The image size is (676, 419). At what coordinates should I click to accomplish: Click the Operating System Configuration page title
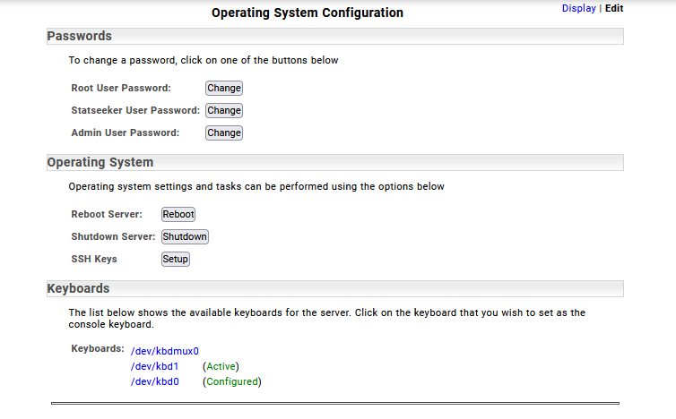(x=308, y=13)
